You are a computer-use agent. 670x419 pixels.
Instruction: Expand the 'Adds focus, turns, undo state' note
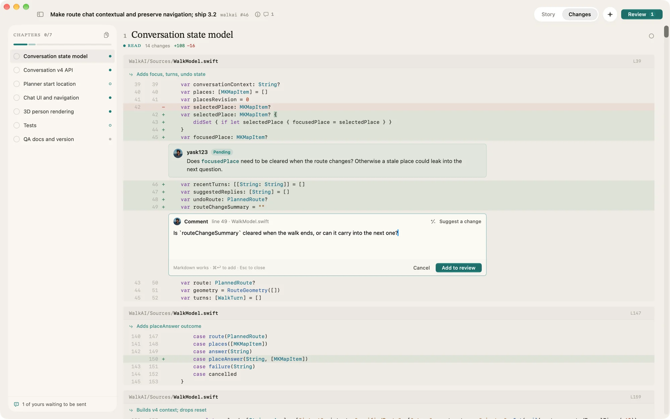pos(171,74)
